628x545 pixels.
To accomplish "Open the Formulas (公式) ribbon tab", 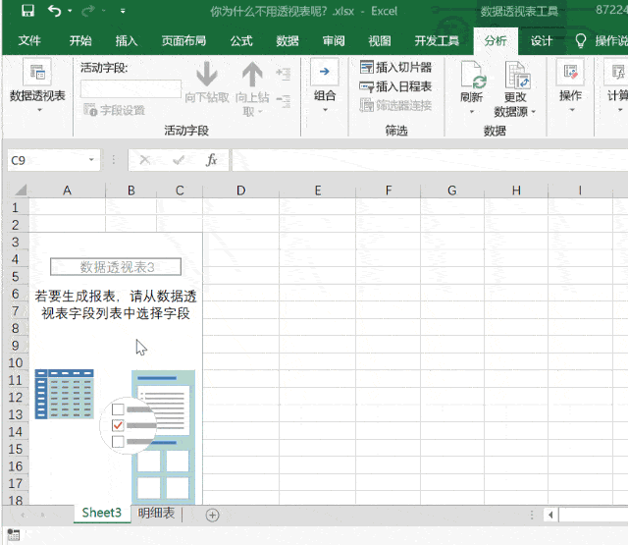I will coord(241,41).
